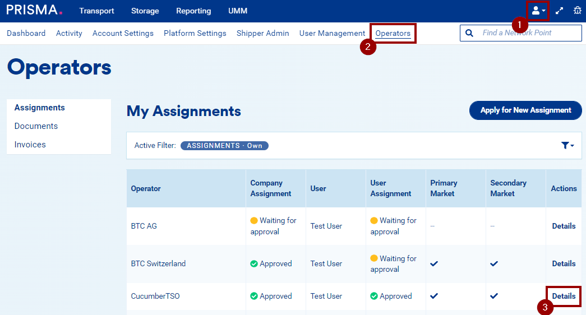
Task: Select Documents in the sidebar
Action: pos(36,126)
